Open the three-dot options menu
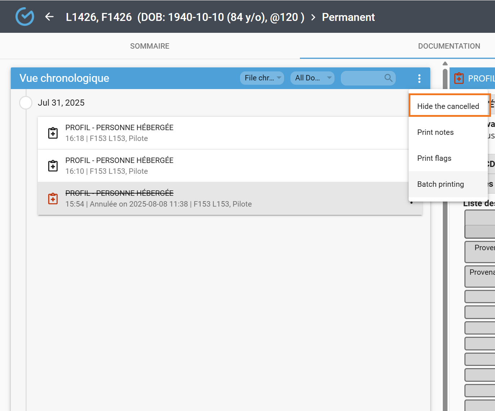This screenshot has height=411, width=495. pyautogui.click(x=419, y=78)
